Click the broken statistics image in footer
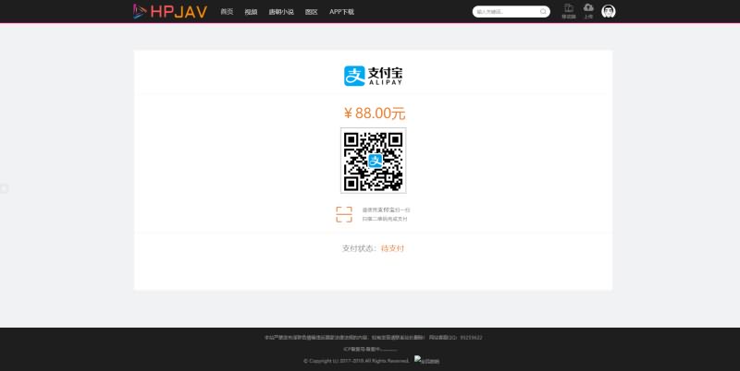Screen dimensions: 740x371 point(426,360)
